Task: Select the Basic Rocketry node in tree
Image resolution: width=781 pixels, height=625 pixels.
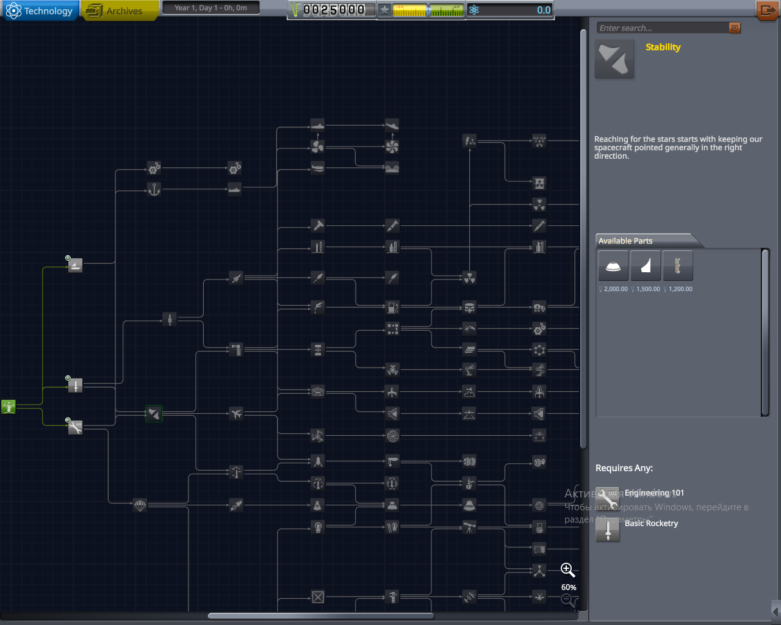Action: pos(75,386)
